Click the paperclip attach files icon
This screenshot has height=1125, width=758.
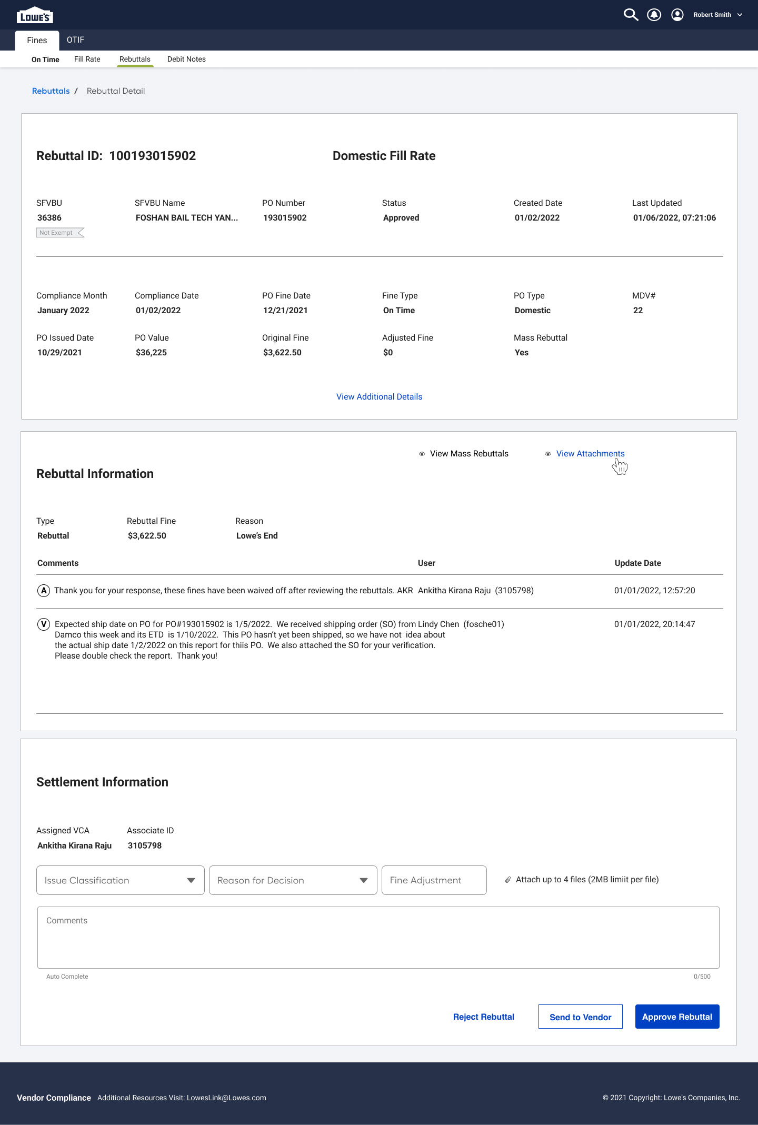coord(508,880)
